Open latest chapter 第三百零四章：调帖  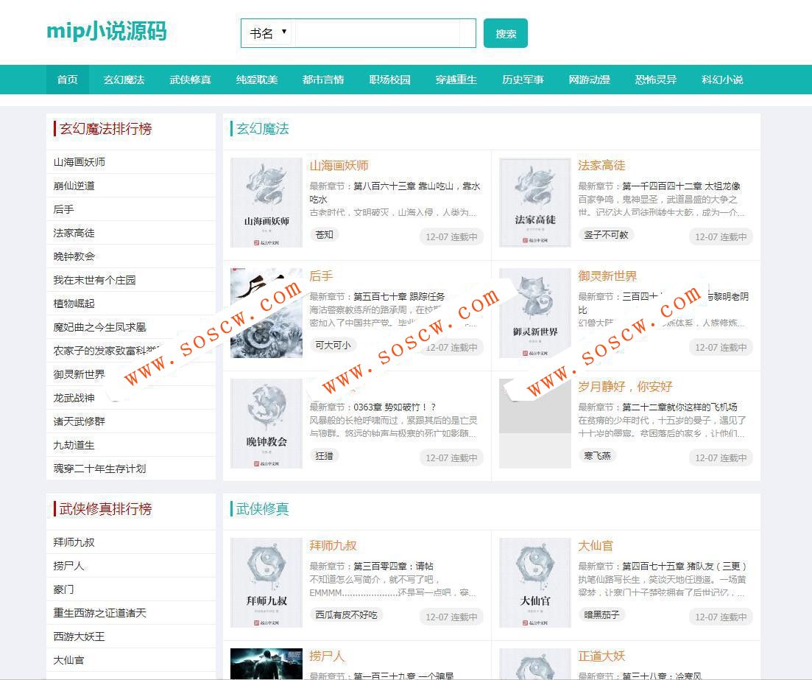[394, 567]
